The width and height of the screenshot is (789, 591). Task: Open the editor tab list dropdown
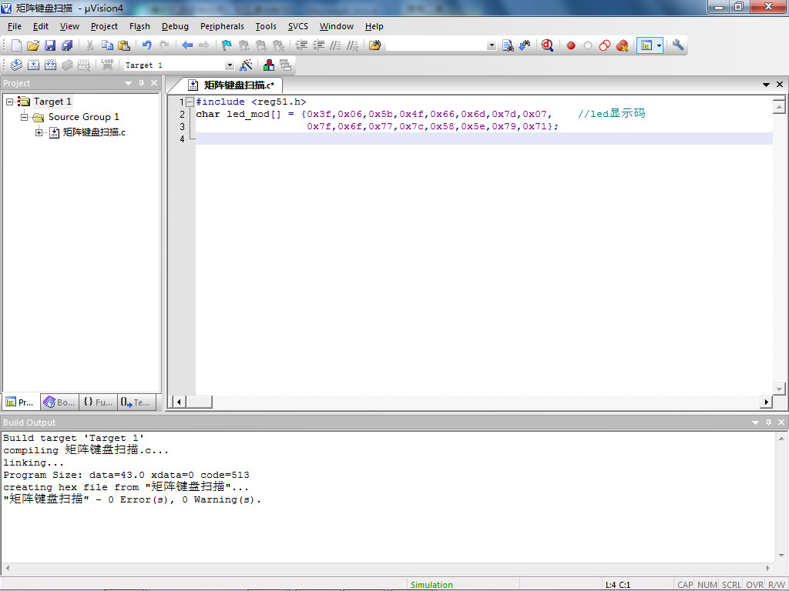click(766, 85)
